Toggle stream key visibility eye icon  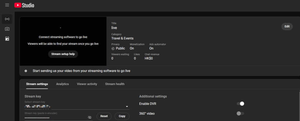click(x=90, y=117)
